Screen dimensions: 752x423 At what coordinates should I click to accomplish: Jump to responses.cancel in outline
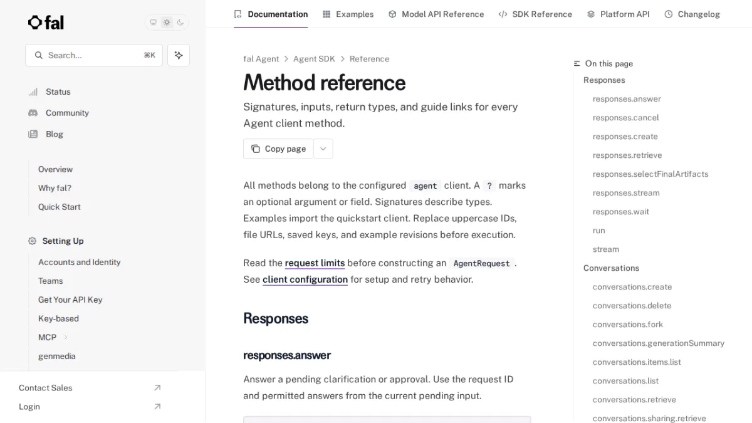click(x=626, y=118)
